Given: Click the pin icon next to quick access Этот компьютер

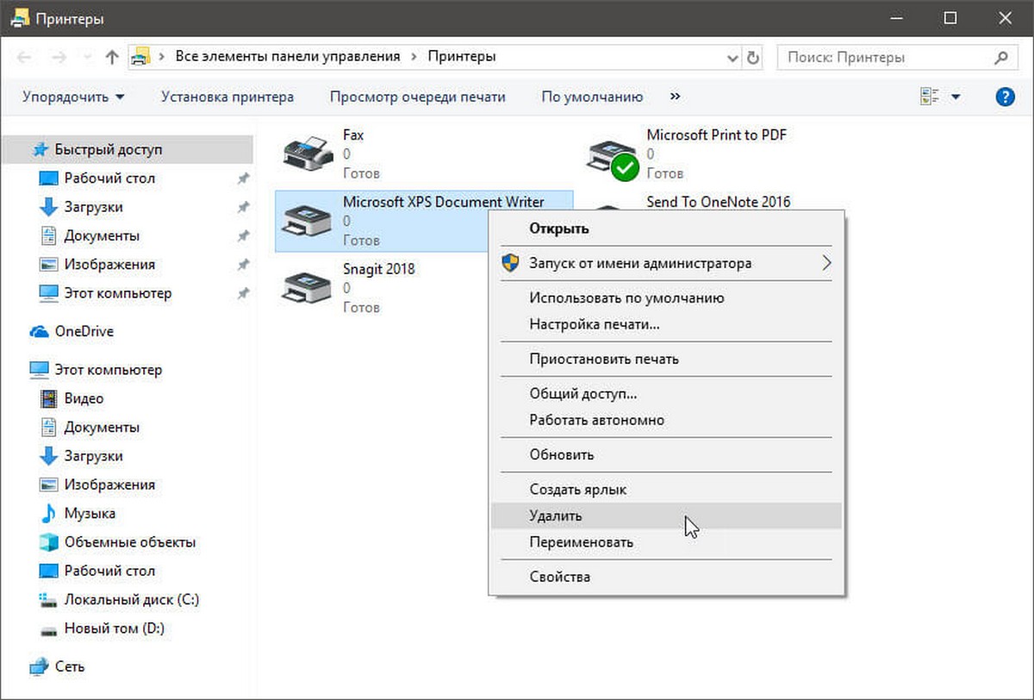Looking at the screenshot, I should tap(243, 293).
